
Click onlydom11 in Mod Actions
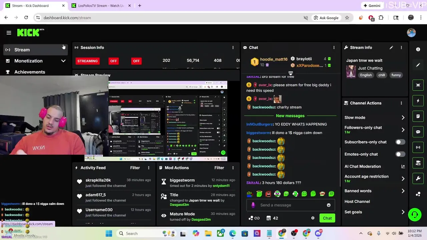(x=221, y=186)
